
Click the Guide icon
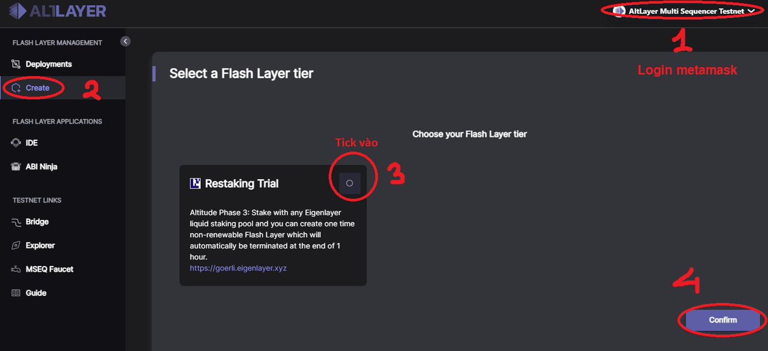pyautogui.click(x=17, y=293)
